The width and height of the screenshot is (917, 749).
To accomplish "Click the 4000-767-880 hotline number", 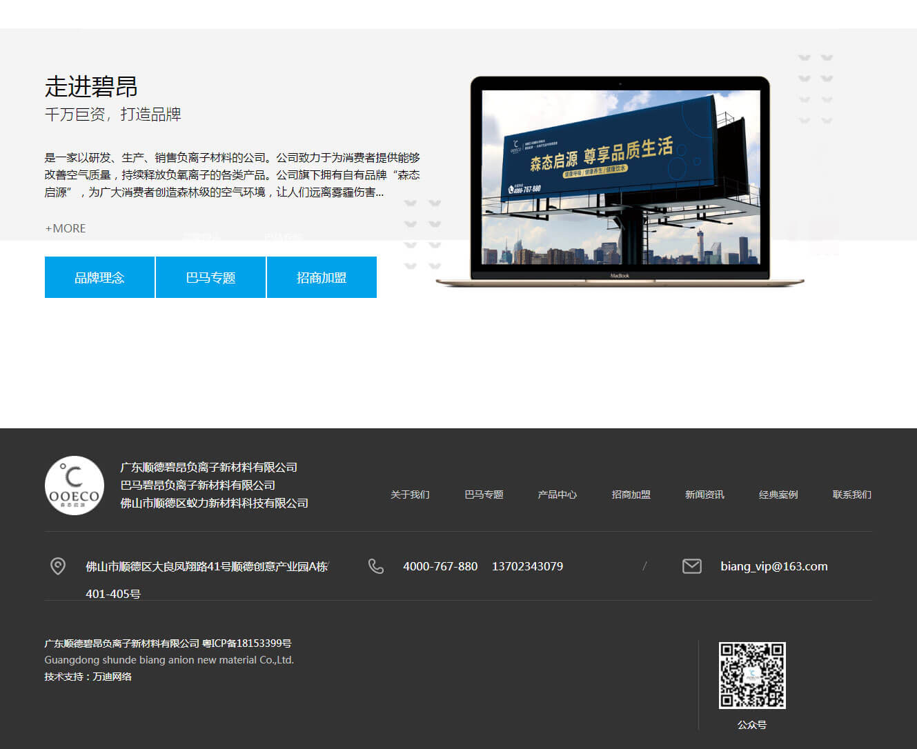I will tap(440, 566).
